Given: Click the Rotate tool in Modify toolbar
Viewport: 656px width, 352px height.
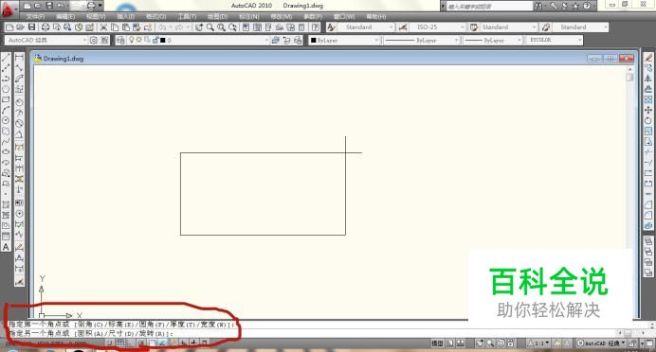Looking at the screenshot, I should coord(648,121).
